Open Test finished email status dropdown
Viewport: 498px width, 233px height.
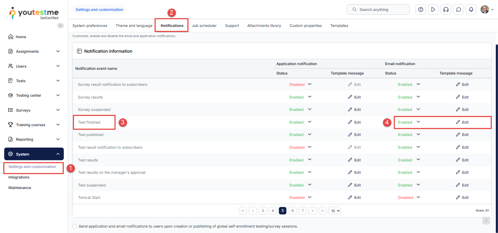418,122
